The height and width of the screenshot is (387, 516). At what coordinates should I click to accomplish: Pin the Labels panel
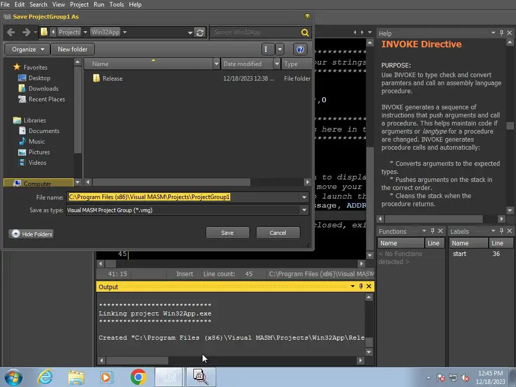501,231
